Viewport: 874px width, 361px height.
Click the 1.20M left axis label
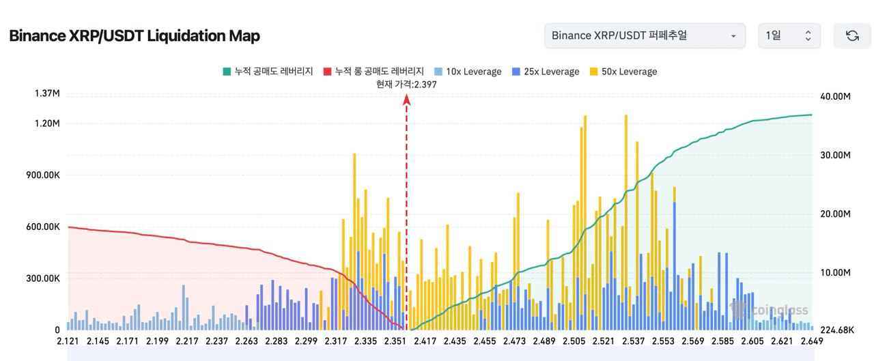click(46, 124)
